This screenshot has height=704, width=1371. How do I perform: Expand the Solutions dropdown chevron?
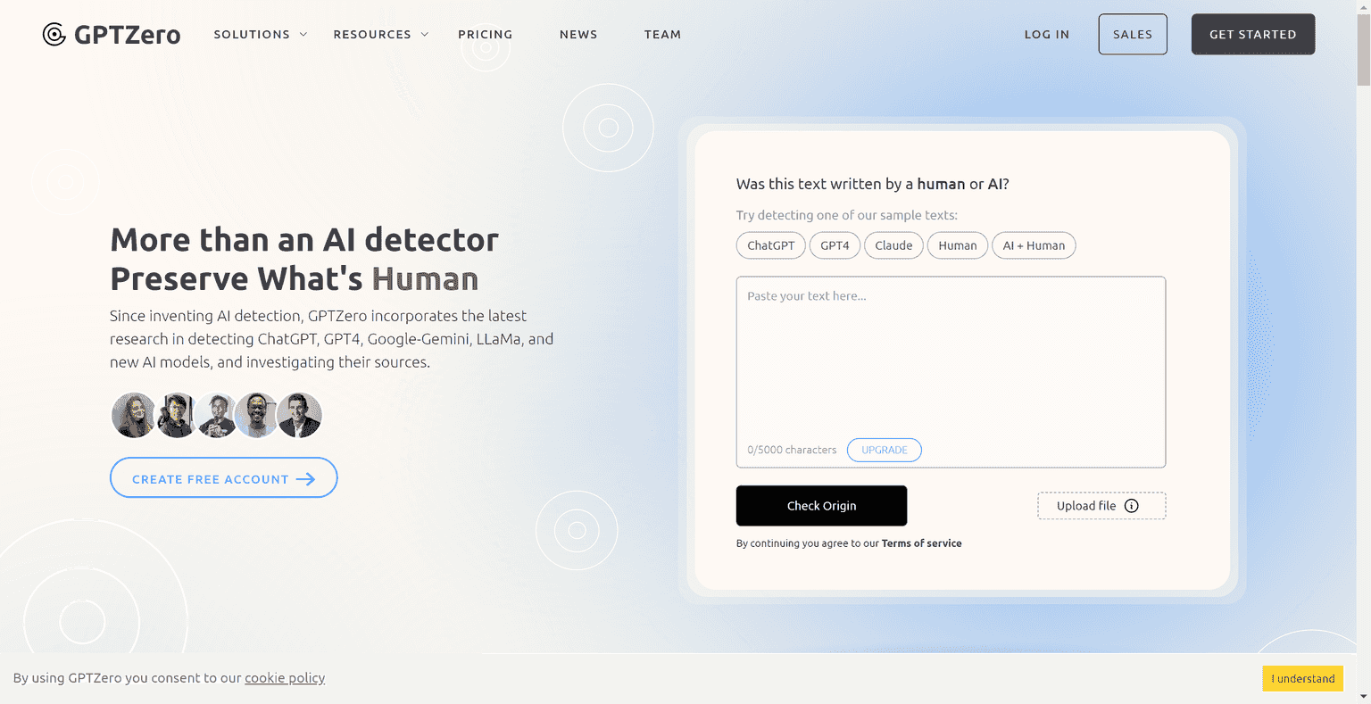(303, 34)
